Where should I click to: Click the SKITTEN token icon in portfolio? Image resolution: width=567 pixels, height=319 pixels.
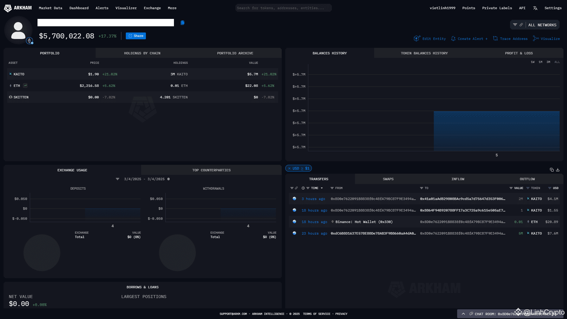(11, 97)
